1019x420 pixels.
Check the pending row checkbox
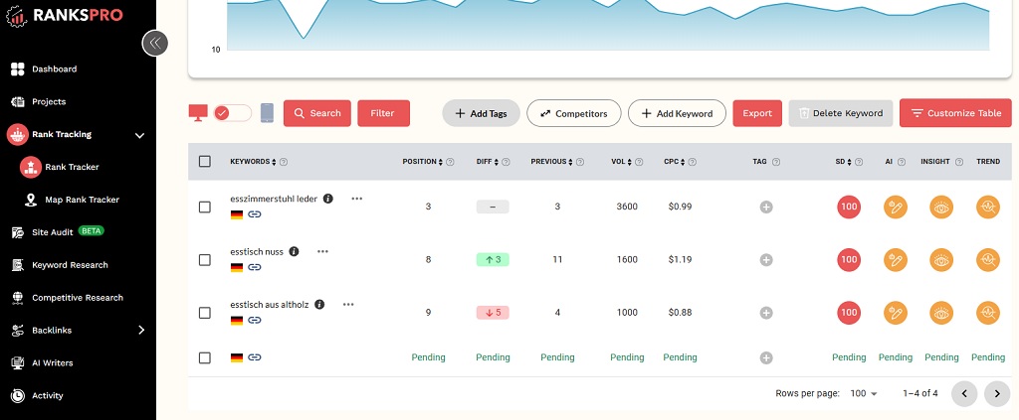[x=205, y=357]
